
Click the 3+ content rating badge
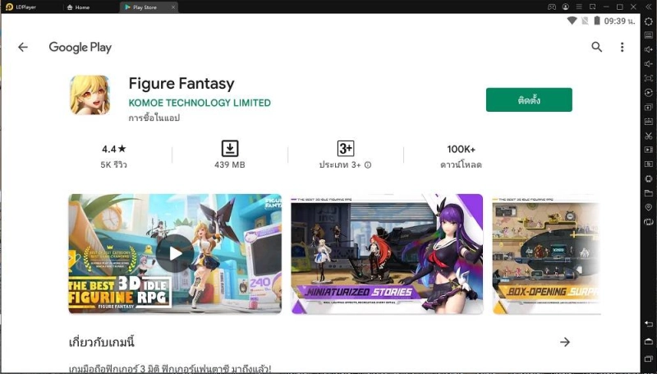click(346, 149)
